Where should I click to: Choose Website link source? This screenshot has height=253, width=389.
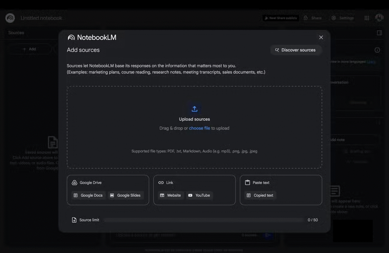point(171,195)
